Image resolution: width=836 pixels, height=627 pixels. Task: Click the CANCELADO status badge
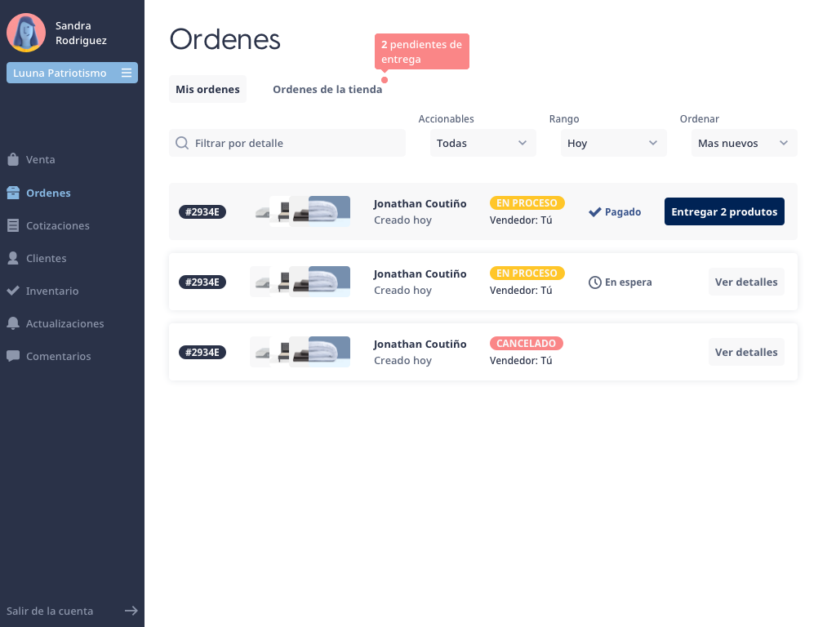527,344
